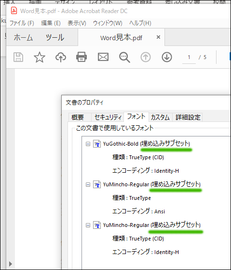231x270 pixels.
Task: Select YuMincho-Regular row above TrueType Ansi
Action: (x=152, y=184)
